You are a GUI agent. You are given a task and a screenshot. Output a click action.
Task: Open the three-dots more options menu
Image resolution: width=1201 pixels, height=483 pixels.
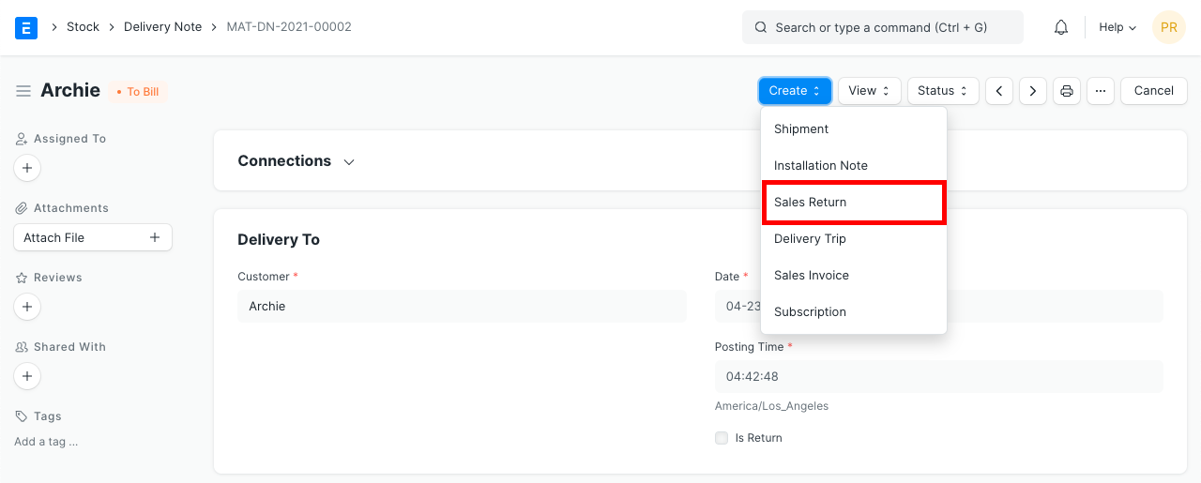coord(1101,91)
